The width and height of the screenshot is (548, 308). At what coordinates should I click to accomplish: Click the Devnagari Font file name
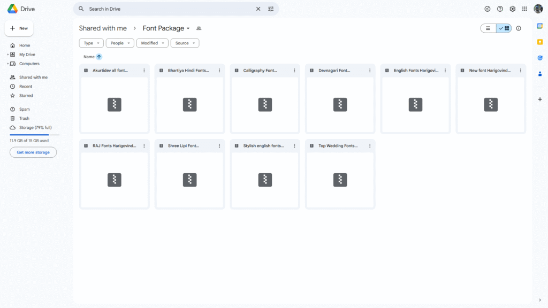334,71
